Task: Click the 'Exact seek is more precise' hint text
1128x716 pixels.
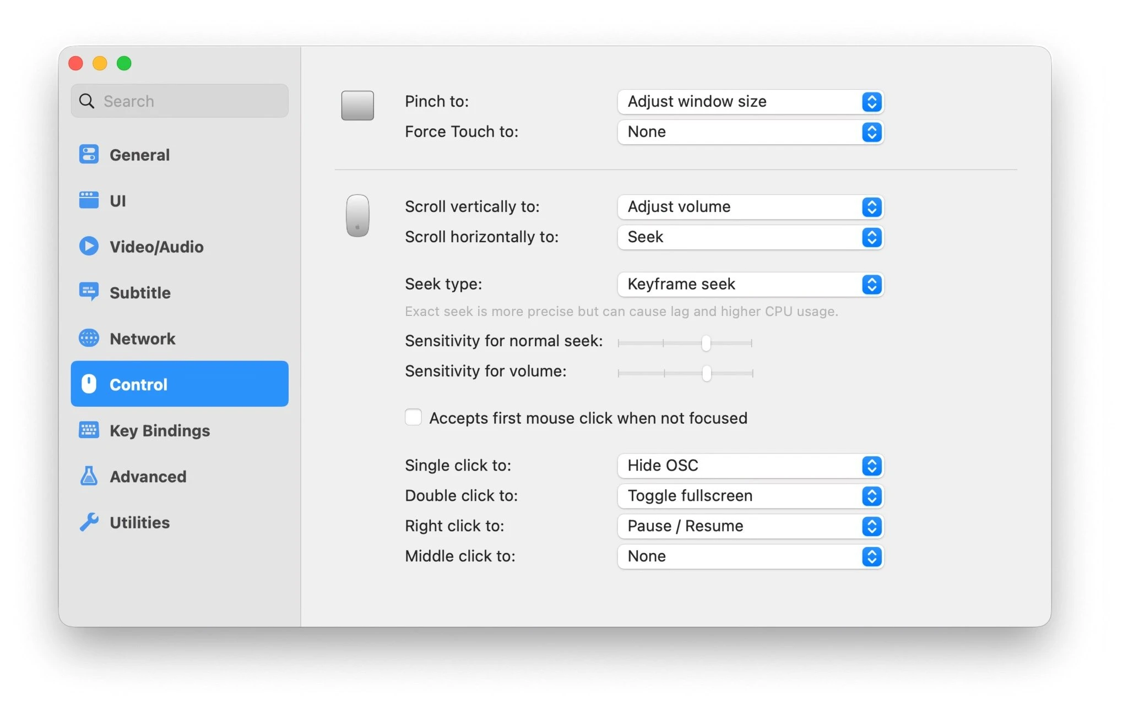Action: pos(621,311)
